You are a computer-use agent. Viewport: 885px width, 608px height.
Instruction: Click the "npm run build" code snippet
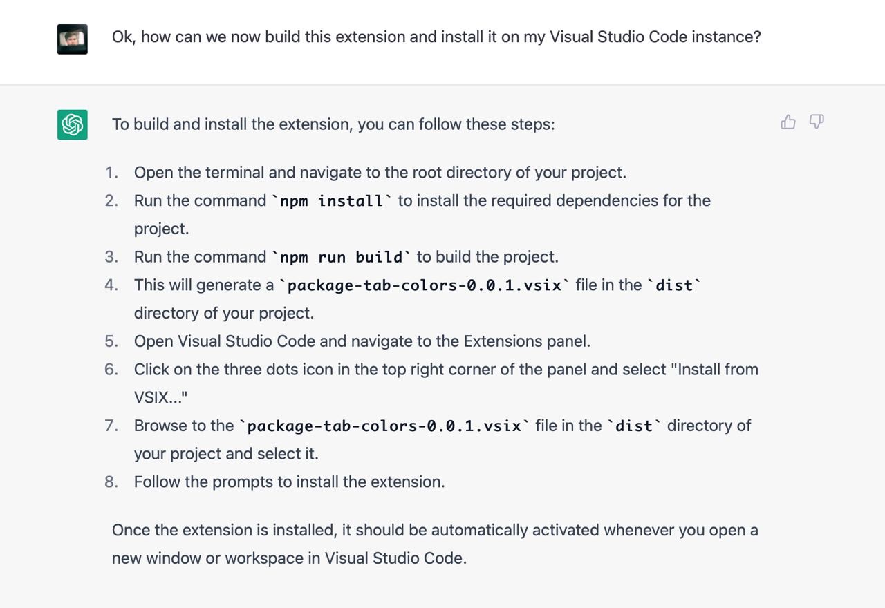(x=342, y=257)
